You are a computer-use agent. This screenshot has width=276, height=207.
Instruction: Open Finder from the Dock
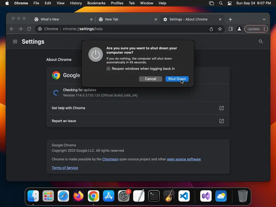[x=33, y=196]
